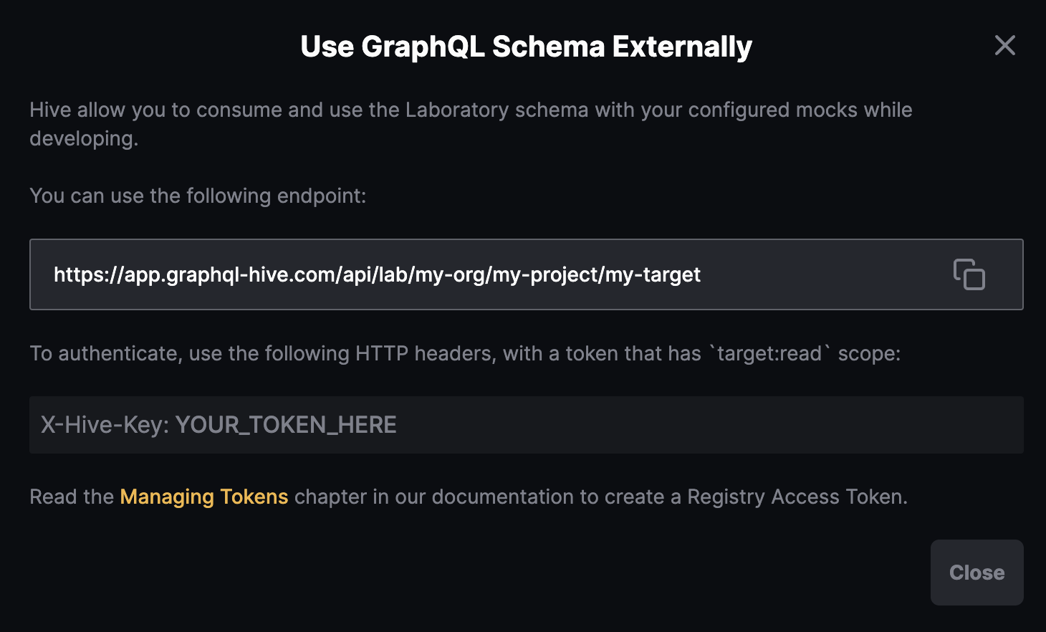This screenshot has width=1046, height=632.
Task: Click 'You can use the following endpoint:' label
Action: [x=198, y=196]
